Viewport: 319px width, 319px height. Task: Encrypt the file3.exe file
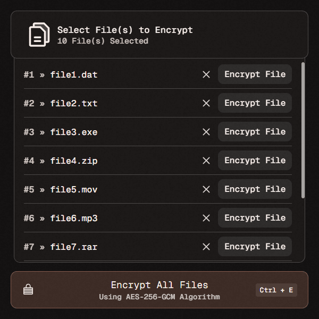255,132
